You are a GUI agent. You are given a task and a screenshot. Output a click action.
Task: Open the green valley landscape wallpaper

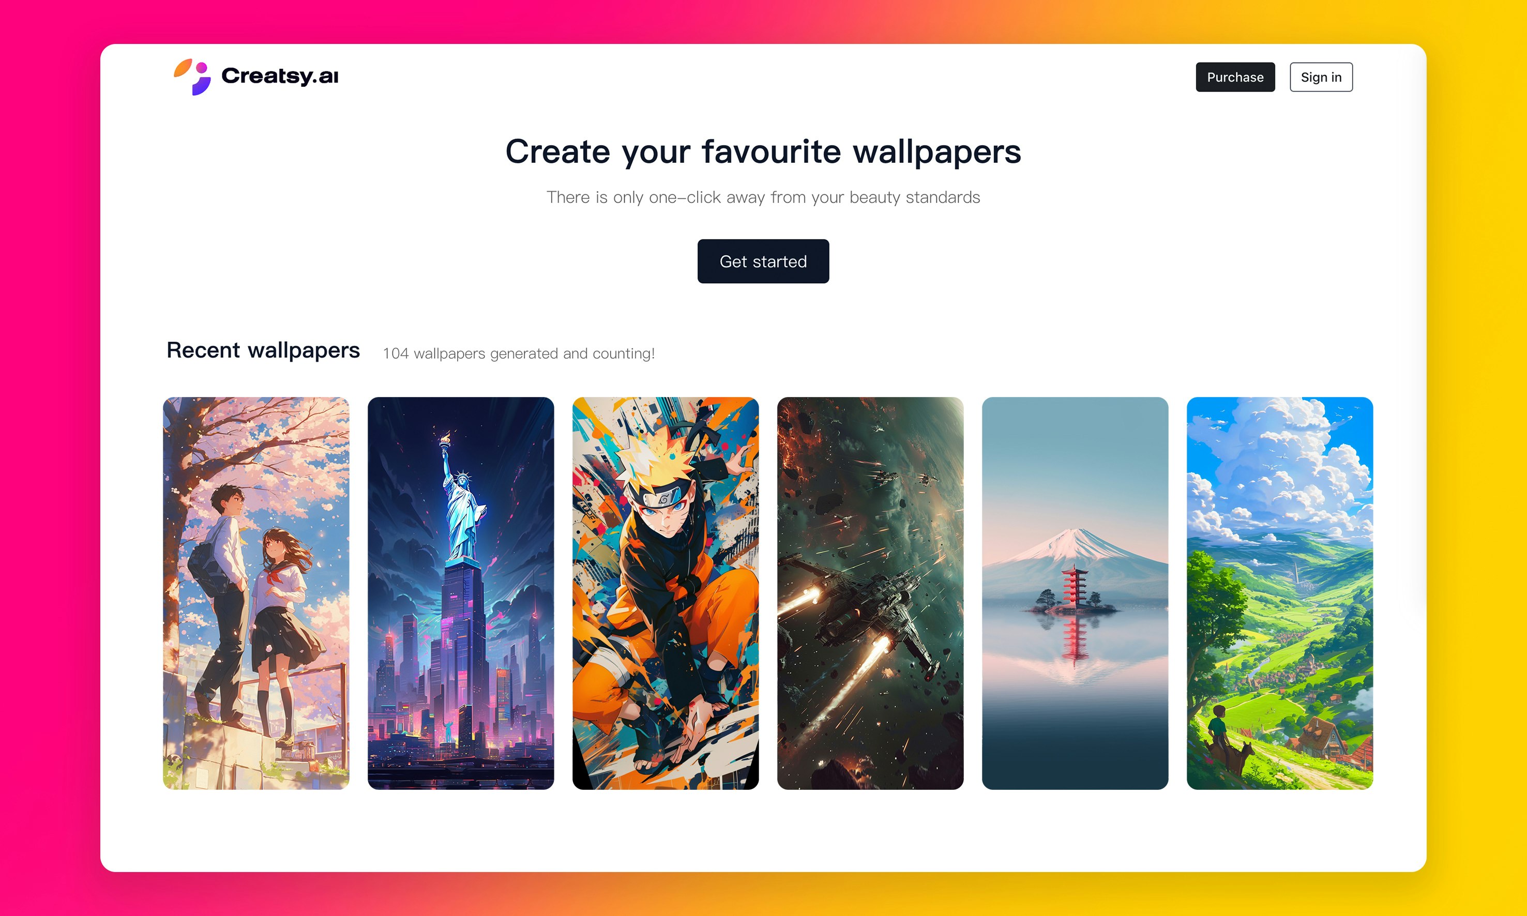[1279, 593]
